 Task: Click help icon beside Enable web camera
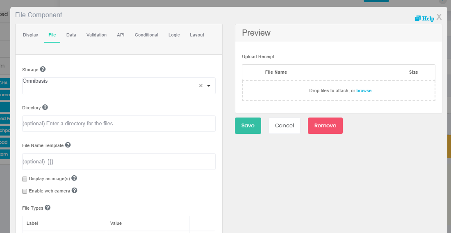tap(74, 190)
